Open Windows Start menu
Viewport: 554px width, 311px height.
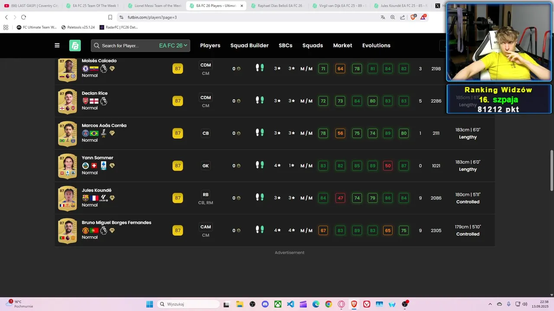(149, 304)
